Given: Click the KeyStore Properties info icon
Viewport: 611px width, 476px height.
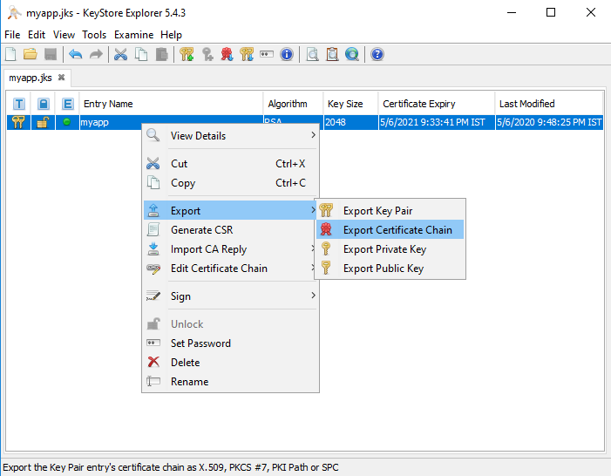Looking at the screenshot, I should click(x=287, y=54).
